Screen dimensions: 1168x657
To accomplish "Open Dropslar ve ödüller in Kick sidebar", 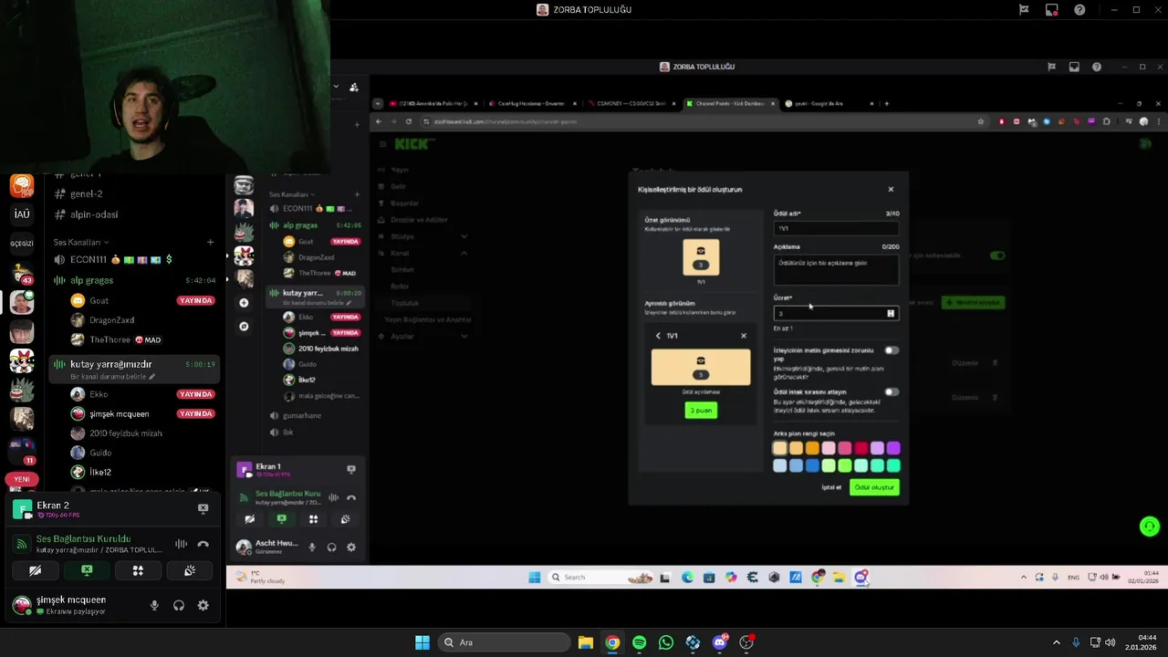I will tap(419, 220).
